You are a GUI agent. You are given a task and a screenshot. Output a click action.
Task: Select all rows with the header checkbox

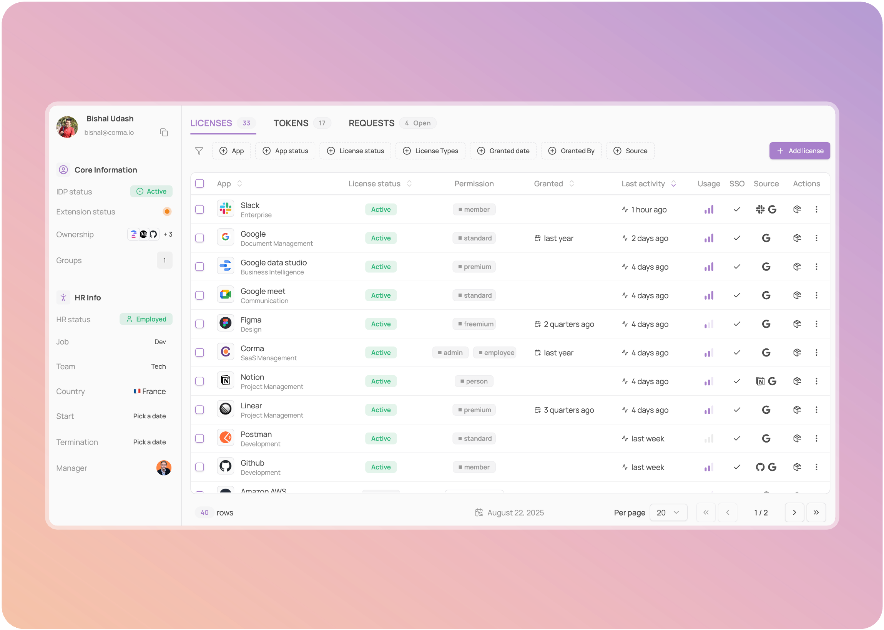(199, 184)
